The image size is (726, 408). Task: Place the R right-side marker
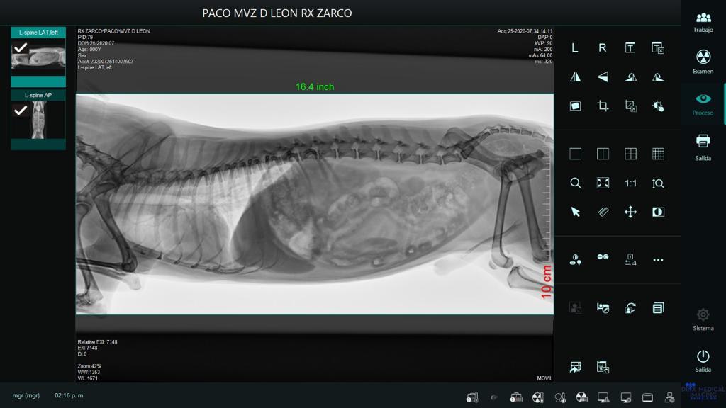click(603, 48)
